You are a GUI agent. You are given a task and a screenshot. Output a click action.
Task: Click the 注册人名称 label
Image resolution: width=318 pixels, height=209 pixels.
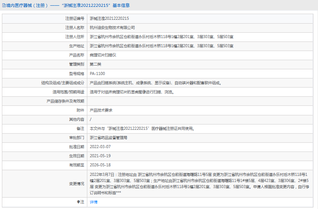pyautogui.click(x=74, y=27)
